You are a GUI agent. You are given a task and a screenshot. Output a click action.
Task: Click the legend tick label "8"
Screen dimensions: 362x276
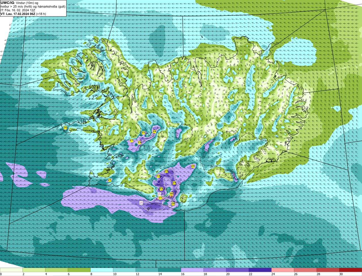(x=91, y=274)
